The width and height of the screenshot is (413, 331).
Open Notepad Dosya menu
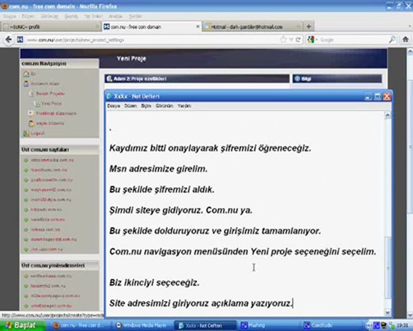tap(114, 106)
